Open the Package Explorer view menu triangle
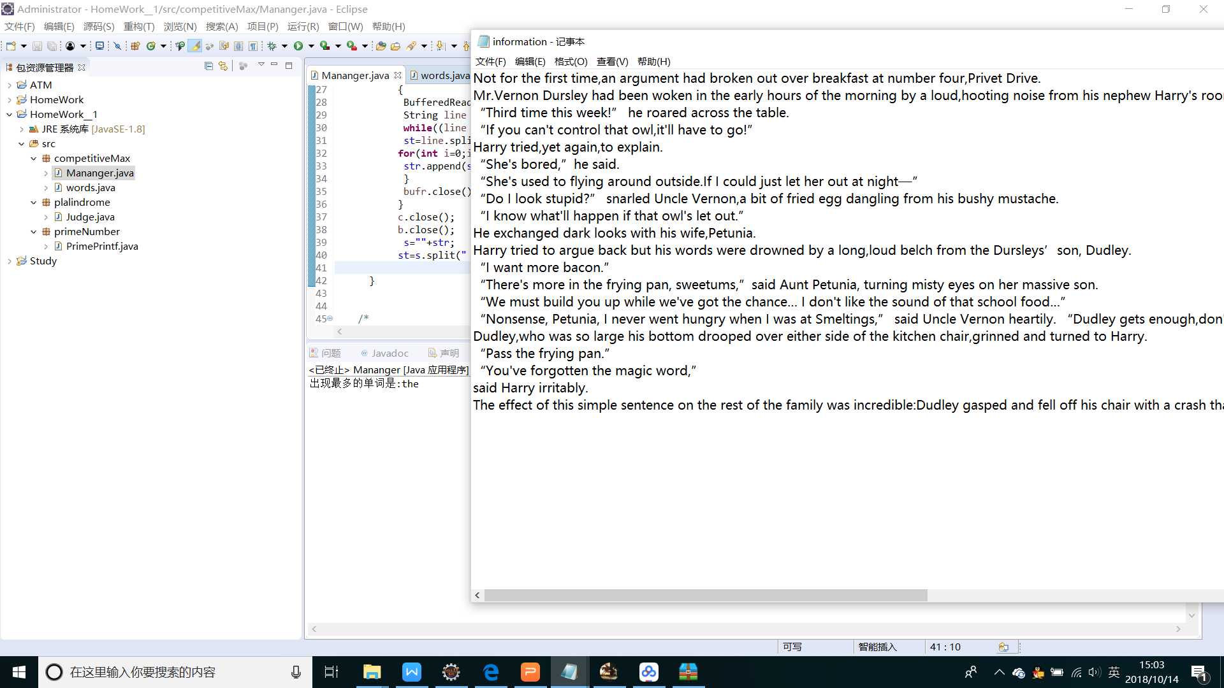 [x=261, y=65]
